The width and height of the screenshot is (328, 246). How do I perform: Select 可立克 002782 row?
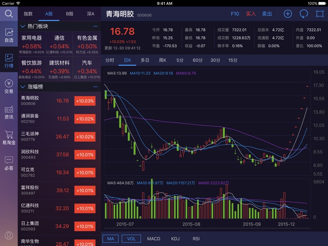click(x=59, y=173)
